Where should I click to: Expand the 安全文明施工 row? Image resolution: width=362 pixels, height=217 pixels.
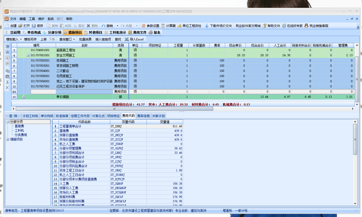click(x=28, y=55)
